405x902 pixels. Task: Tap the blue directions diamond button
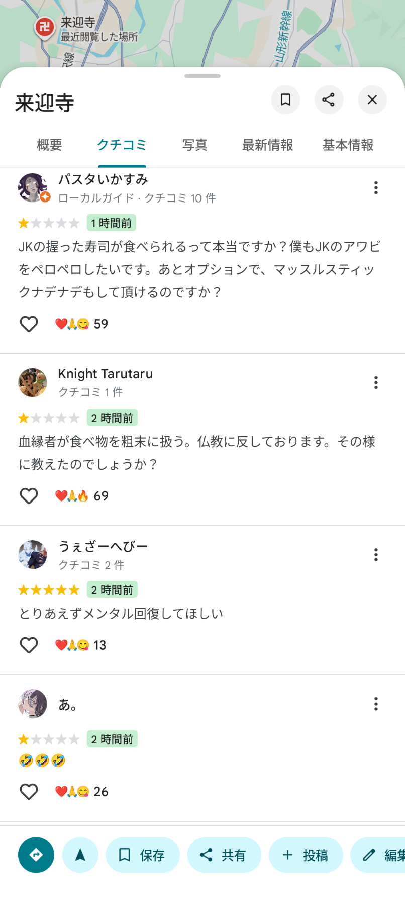tap(36, 855)
